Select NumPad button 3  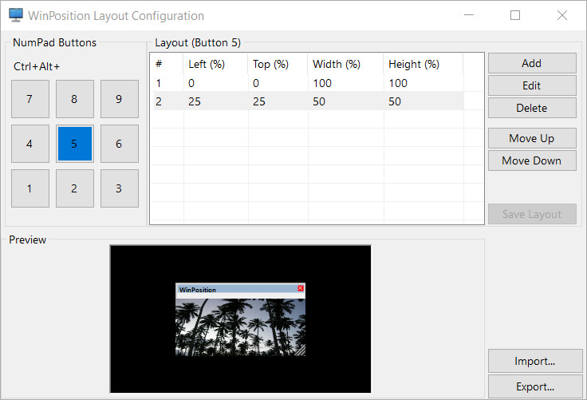coord(120,188)
